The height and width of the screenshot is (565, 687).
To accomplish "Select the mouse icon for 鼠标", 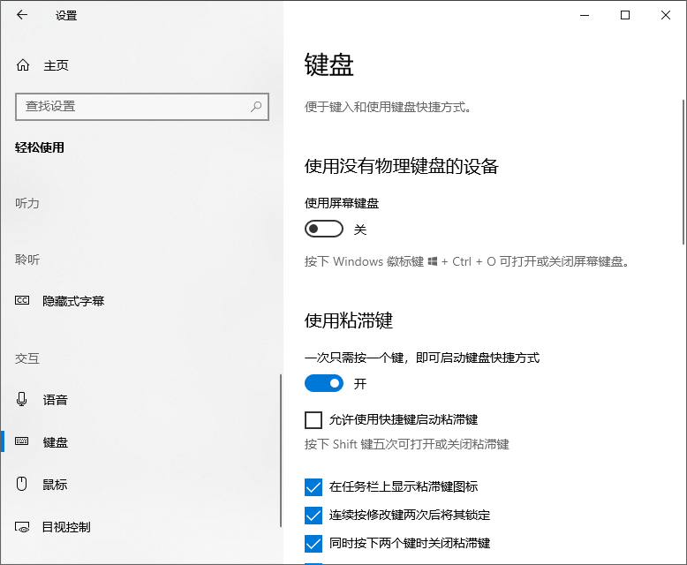I will click(22, 484).
